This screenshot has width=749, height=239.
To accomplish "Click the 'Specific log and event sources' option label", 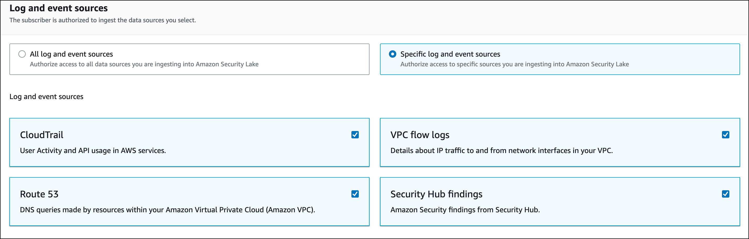I will point(450,54).
